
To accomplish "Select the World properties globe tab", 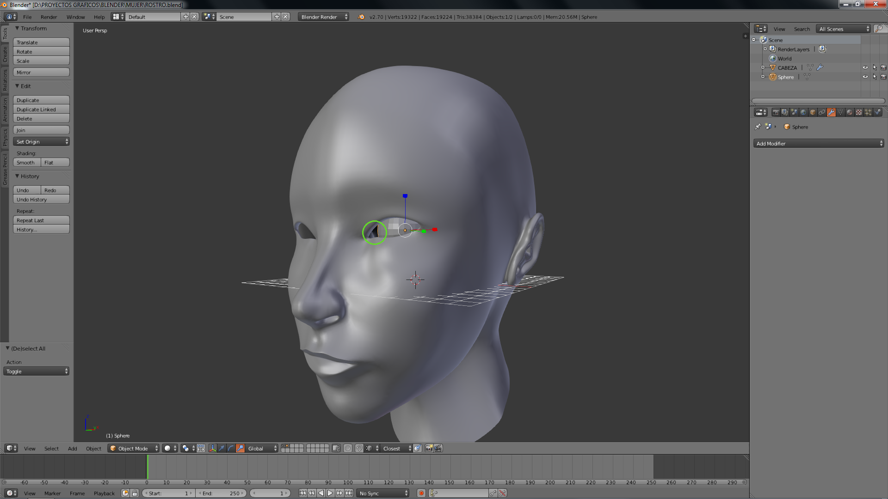I will pos(803,112).
